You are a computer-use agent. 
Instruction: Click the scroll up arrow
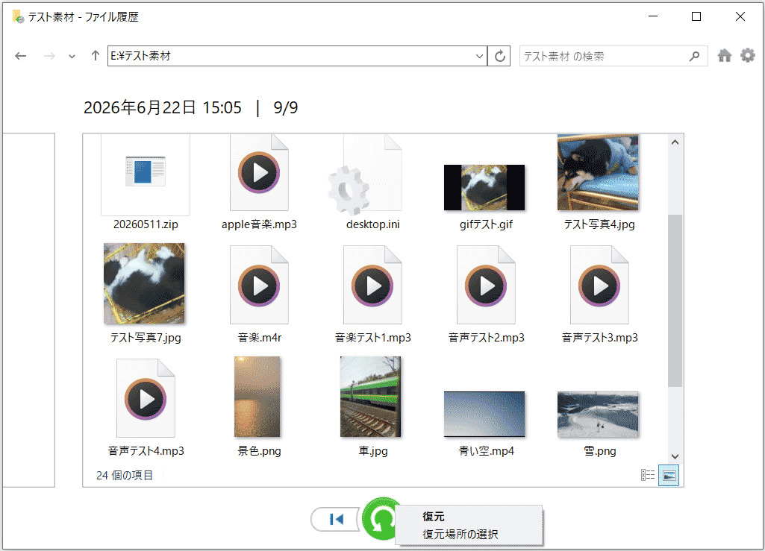tap(675, 142)
